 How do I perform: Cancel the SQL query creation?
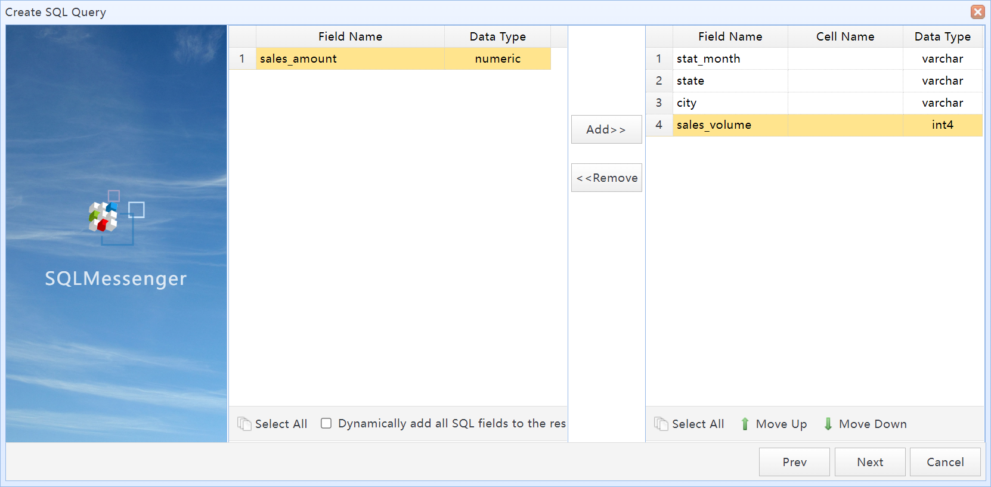[x=944, y=462]
